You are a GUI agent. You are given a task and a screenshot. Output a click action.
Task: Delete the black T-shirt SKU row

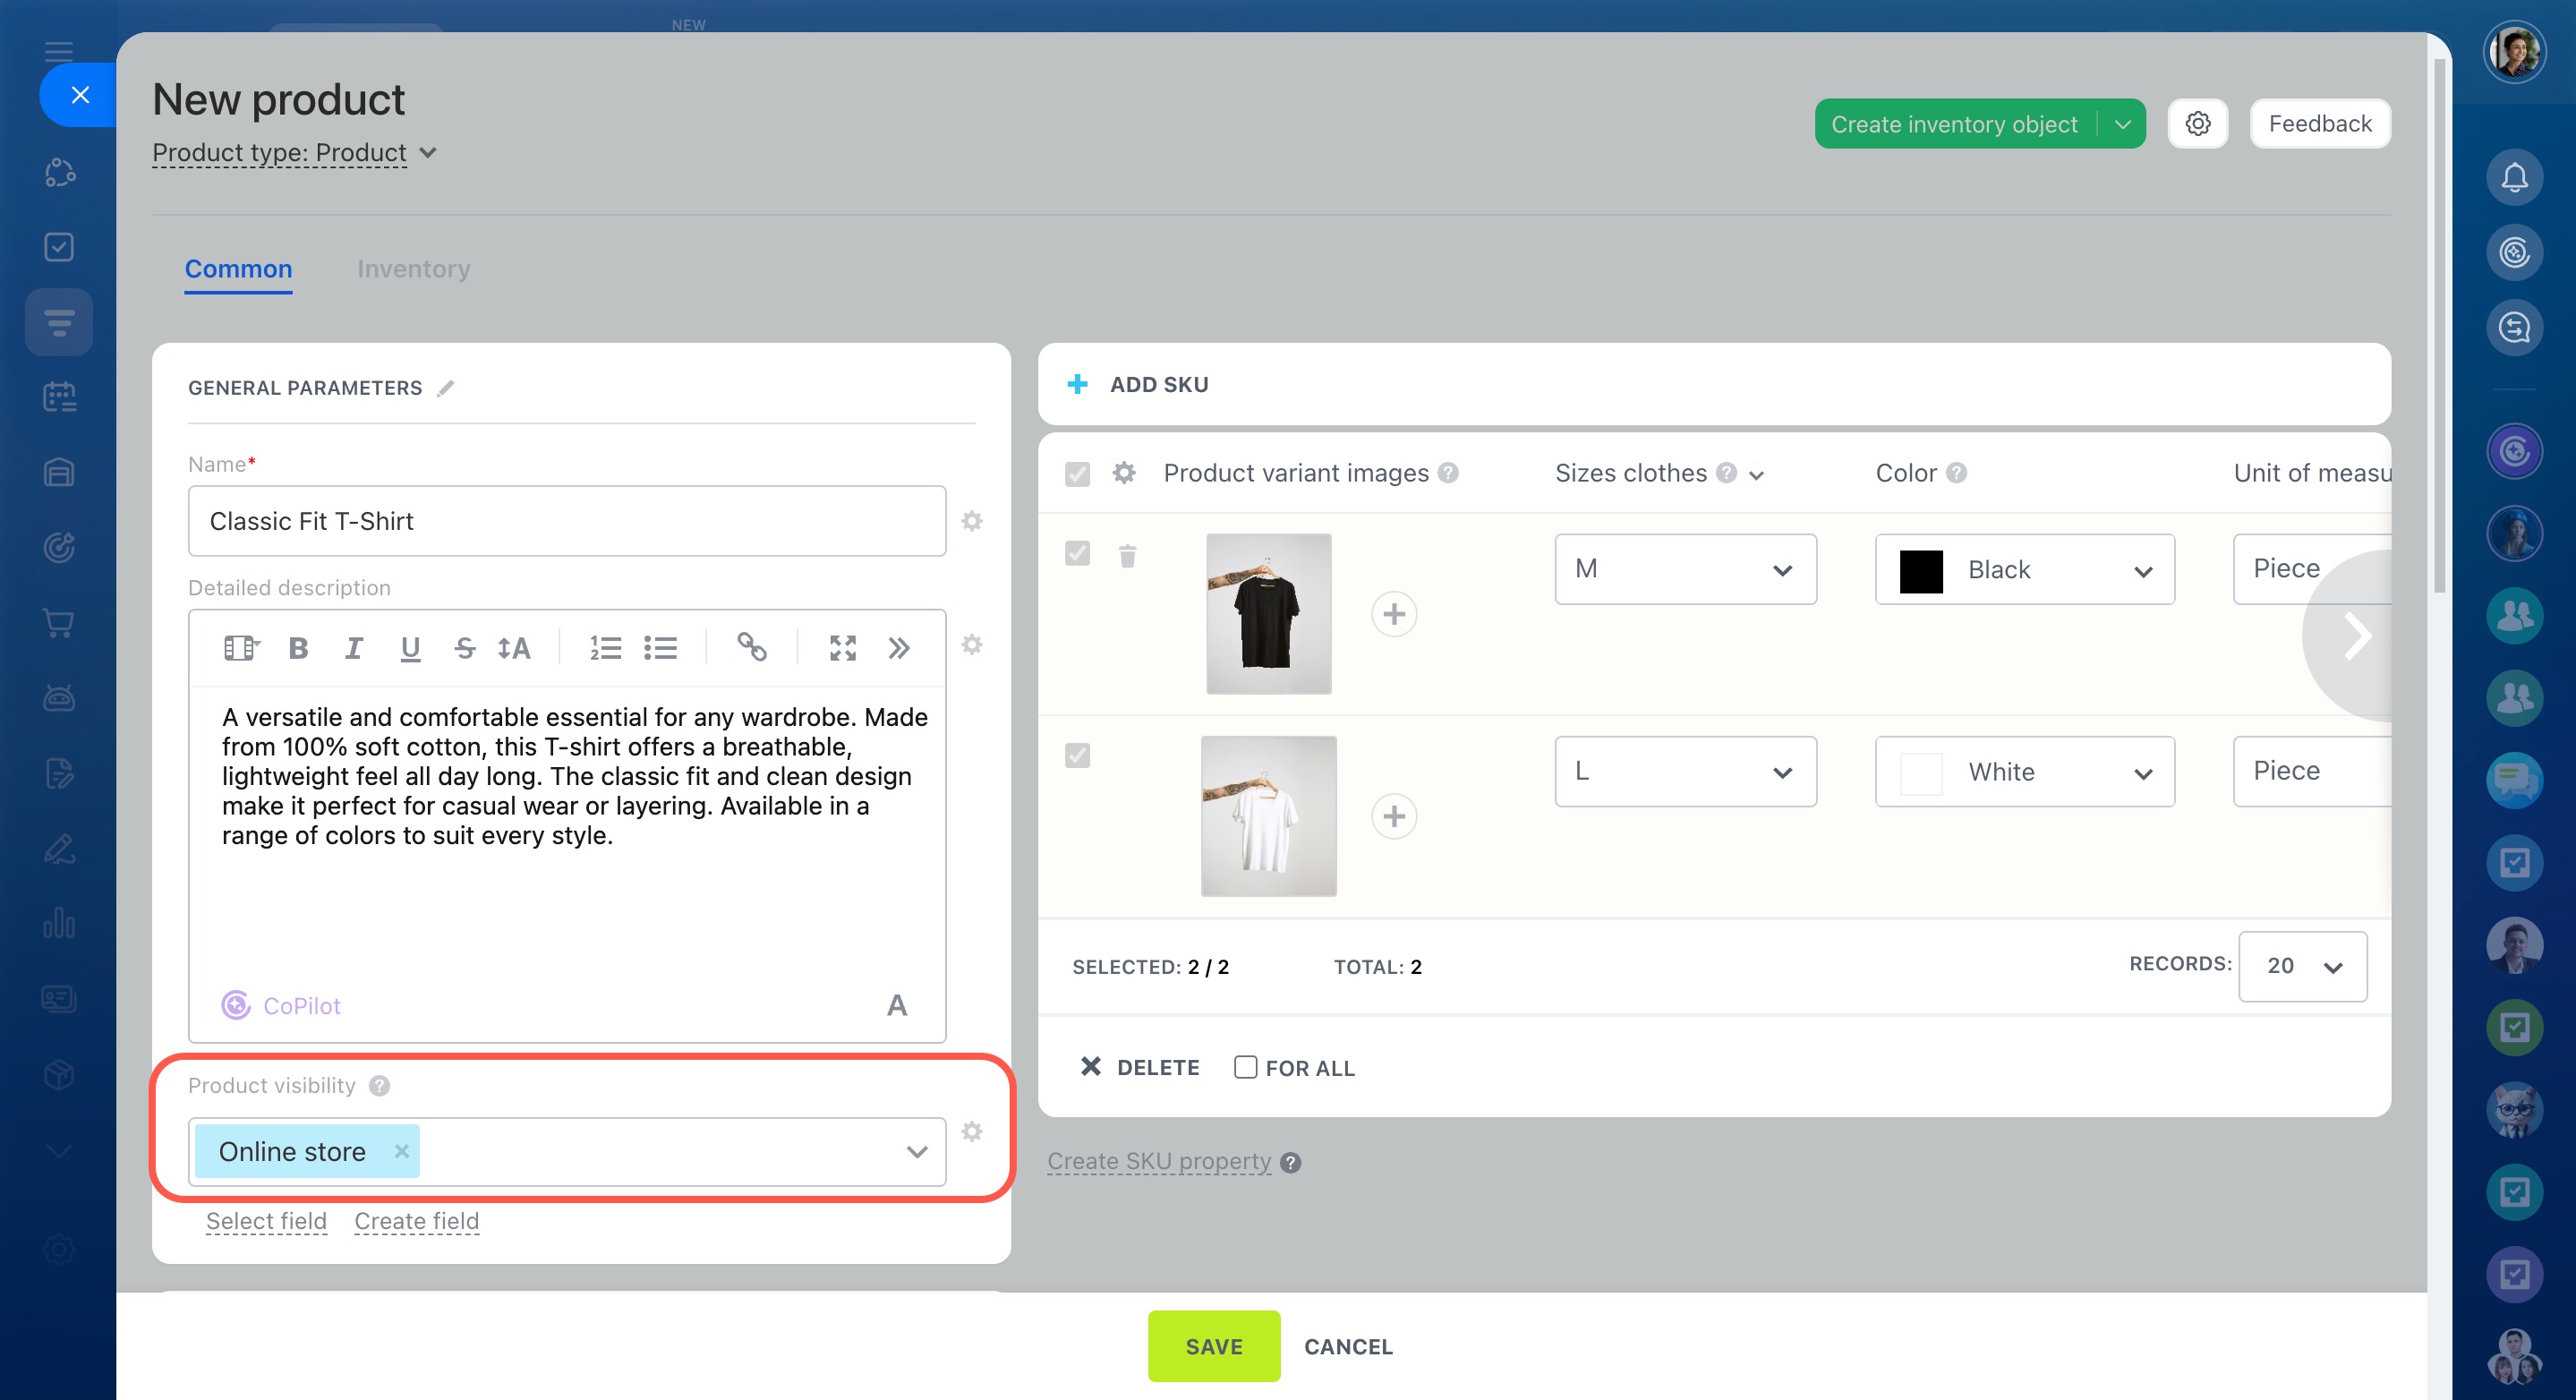tap(1127, 556)
